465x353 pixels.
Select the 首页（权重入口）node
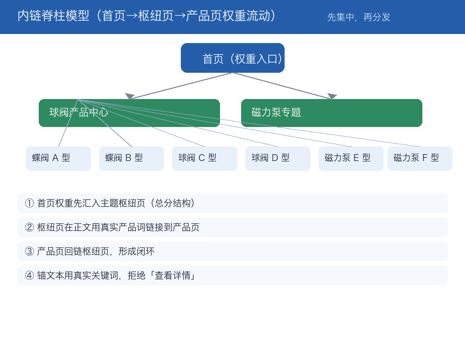click(232, 58)
